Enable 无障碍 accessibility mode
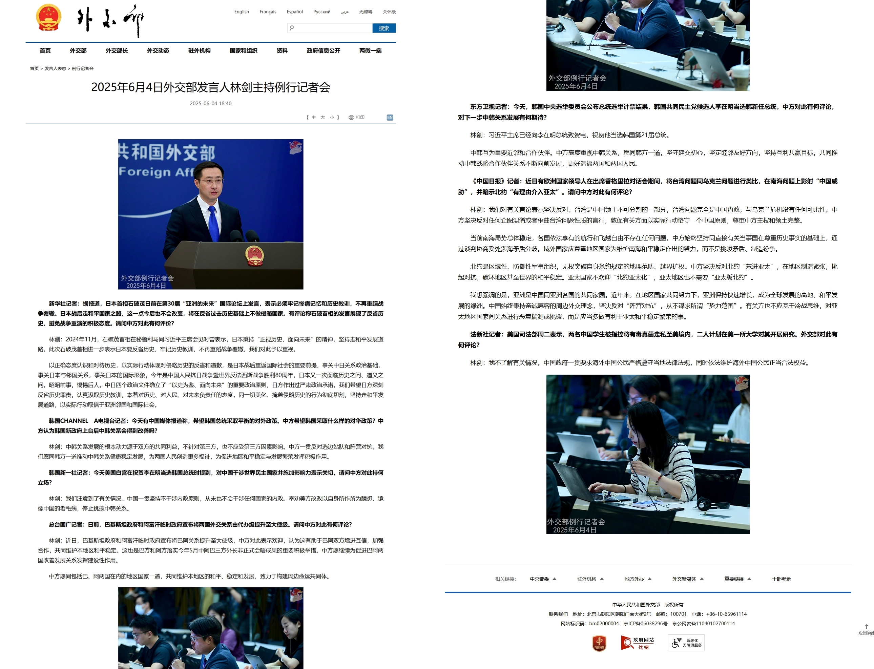Image resolution: width=874 pixels, height=669 pixels. tap(366, 12)
